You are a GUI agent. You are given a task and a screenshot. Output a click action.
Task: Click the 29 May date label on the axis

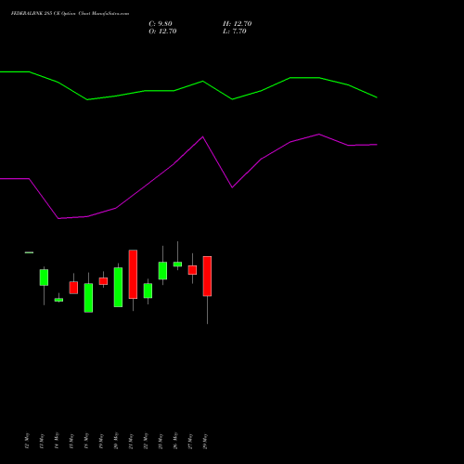[x=205, y=441]
